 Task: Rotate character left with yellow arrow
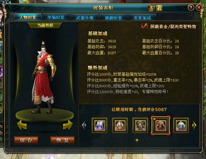22,125
